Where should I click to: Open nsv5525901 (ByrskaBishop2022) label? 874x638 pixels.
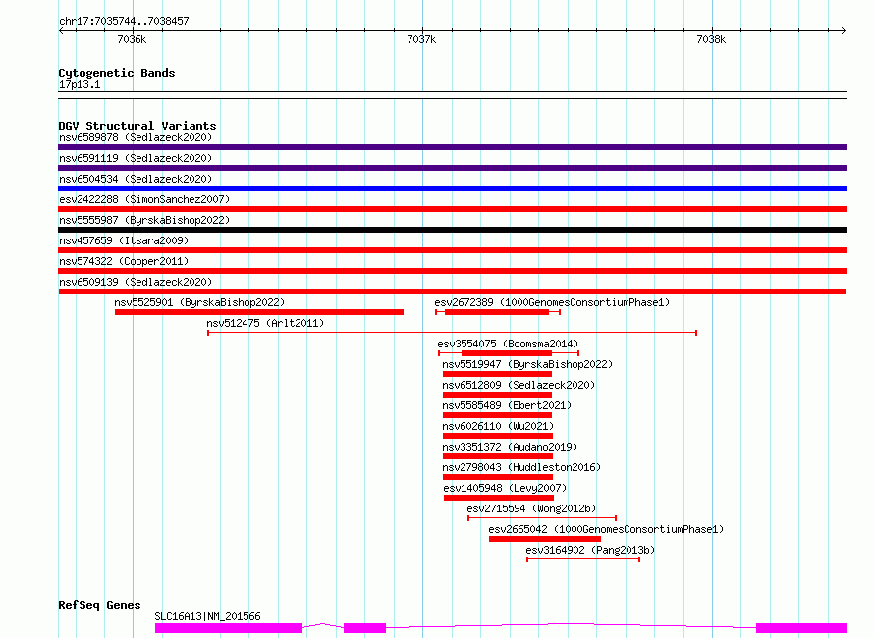click(199, 302)
